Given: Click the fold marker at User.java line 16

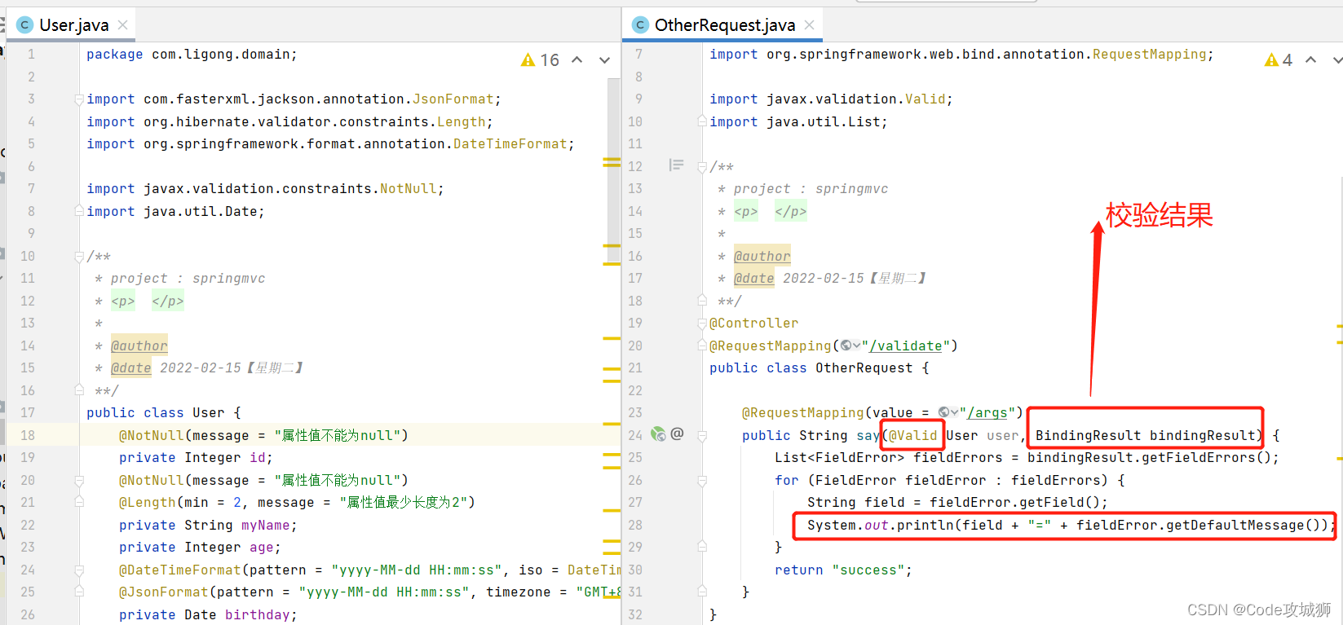Looking at the screenshot, I should click(79, 390).
